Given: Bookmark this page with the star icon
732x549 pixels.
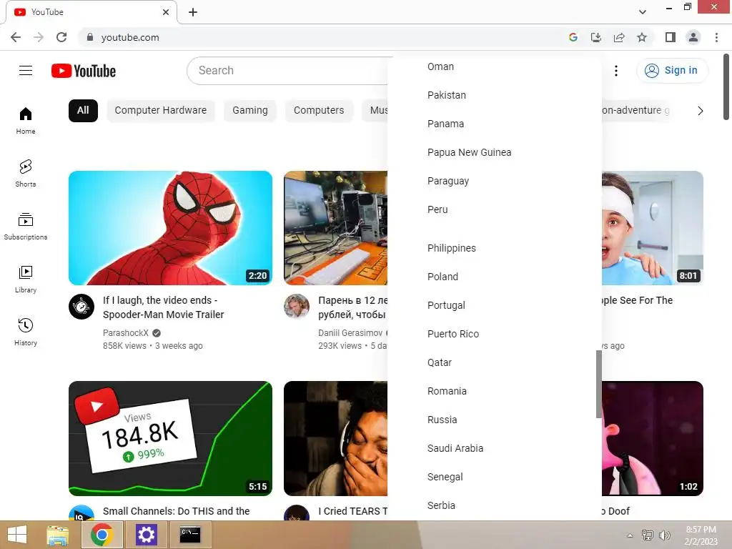Looking at the screenshot, I should (642, 37).
